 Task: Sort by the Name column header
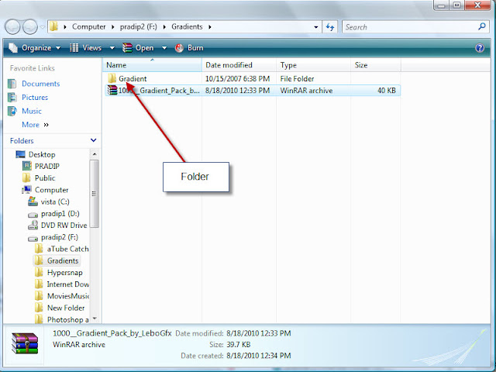coord(152,65)
